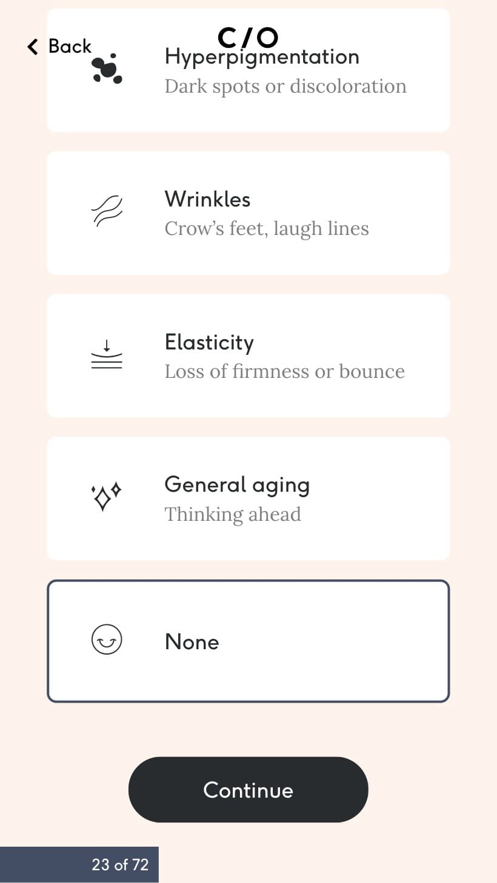The height and width of the screenshot is (883, 497).
Task: Deselect the None option card
Action: pos(248,641)
